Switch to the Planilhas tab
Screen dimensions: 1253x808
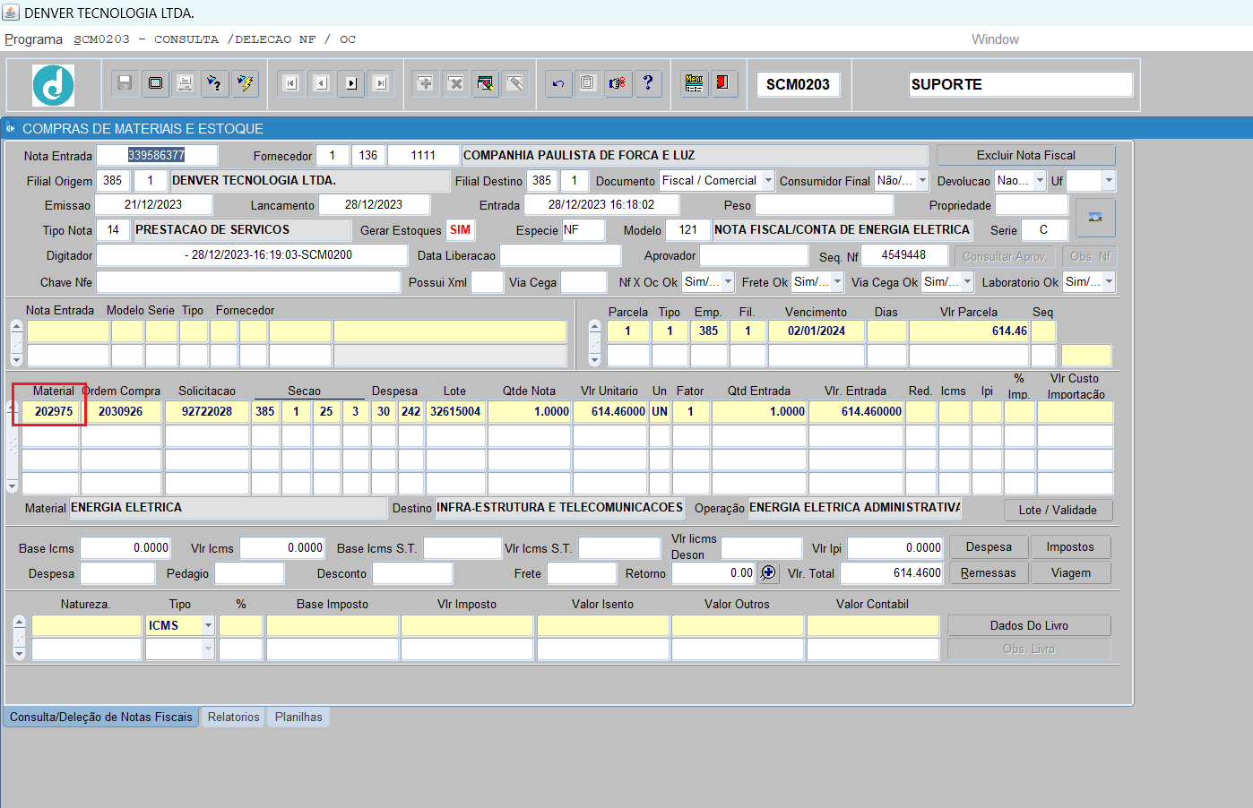coord(298,717)
